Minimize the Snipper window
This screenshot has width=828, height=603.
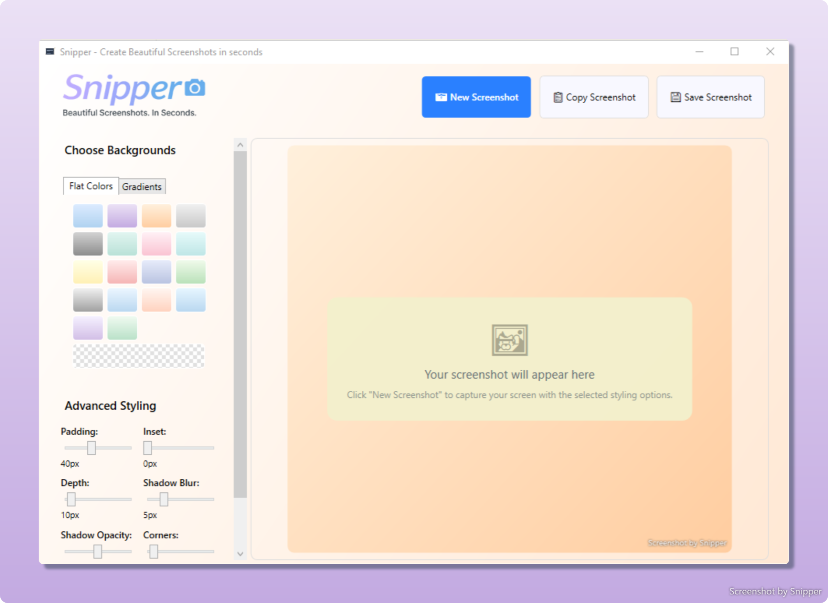[x=699, y=52]
